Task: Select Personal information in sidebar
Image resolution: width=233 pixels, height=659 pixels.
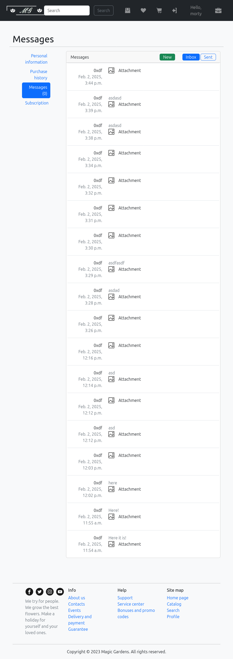Action: click(36, 59)
